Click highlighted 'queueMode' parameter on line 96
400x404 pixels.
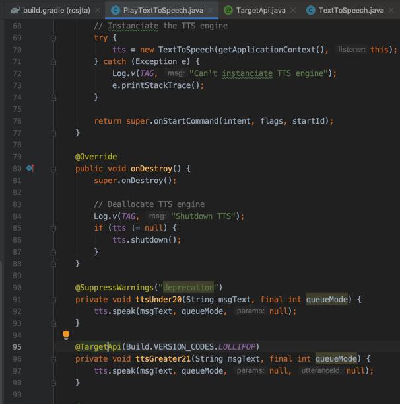[x=336, y=359]
